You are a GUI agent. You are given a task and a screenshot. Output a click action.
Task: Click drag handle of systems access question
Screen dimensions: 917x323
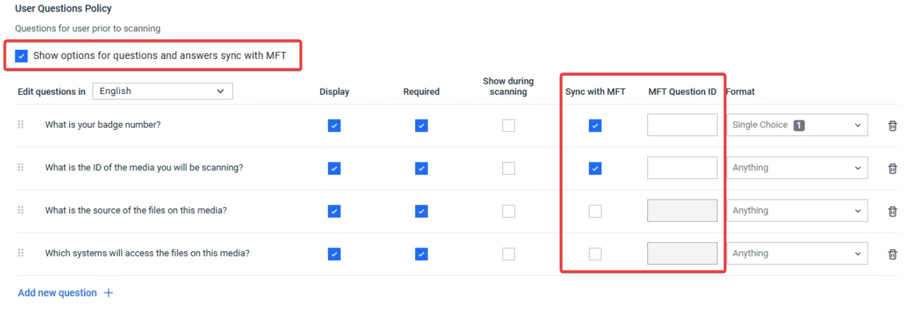click(x=21, y=253)
